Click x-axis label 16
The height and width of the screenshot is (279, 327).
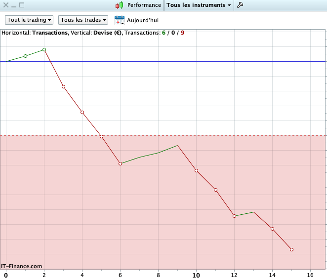(310, 275)
